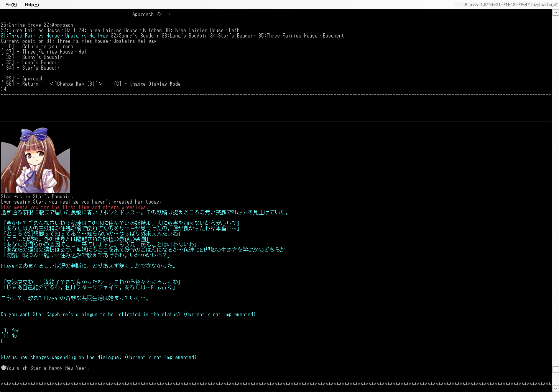The height and width of the screenshot is (392, 559).
Task: Click the vertical scrollbar thumb
Action: point(555,369)
